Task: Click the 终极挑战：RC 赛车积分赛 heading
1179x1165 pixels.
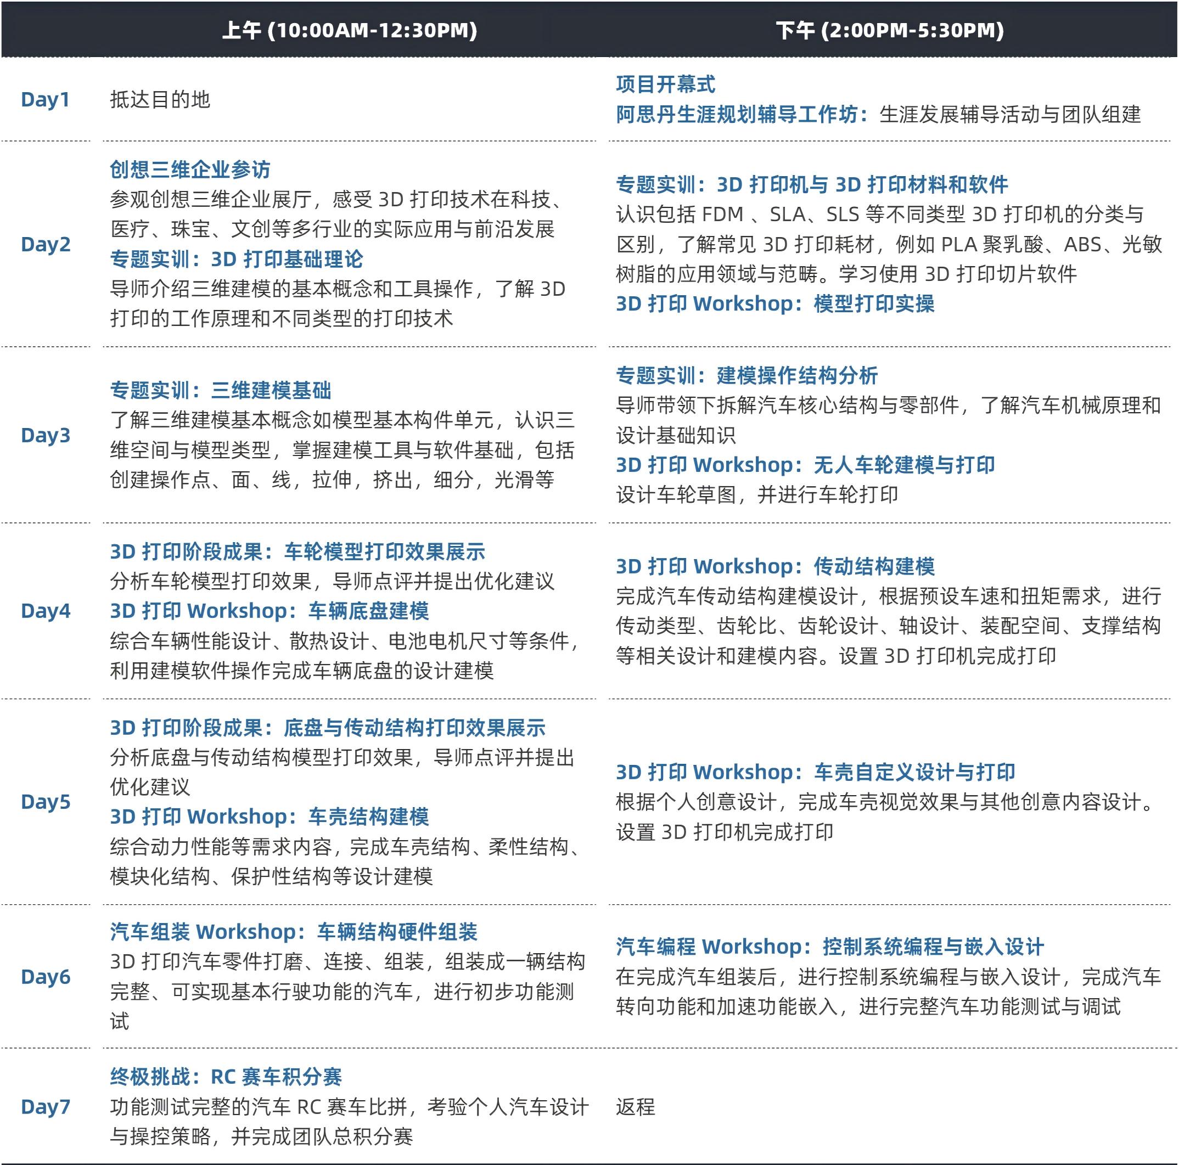Action: click(x=226, y=1077)
